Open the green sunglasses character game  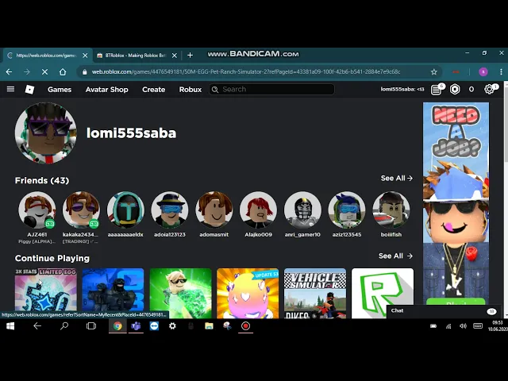point(180,293)
